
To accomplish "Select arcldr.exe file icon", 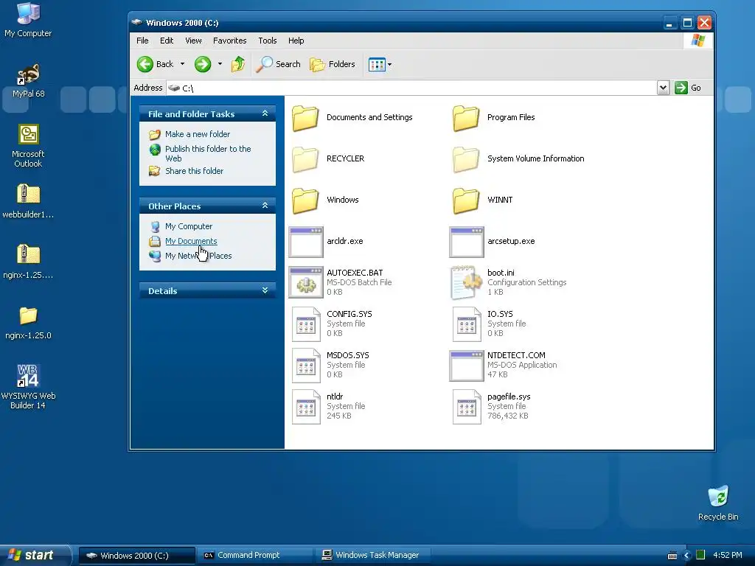I will 306,242.
